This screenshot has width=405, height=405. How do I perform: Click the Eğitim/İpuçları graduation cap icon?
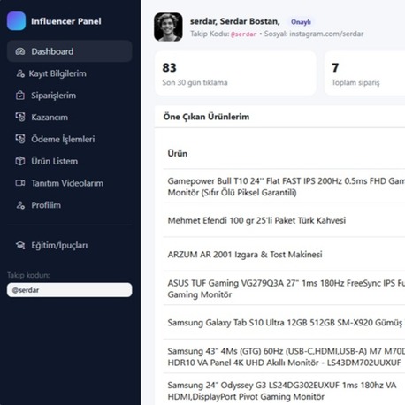(x=20, y=245)
